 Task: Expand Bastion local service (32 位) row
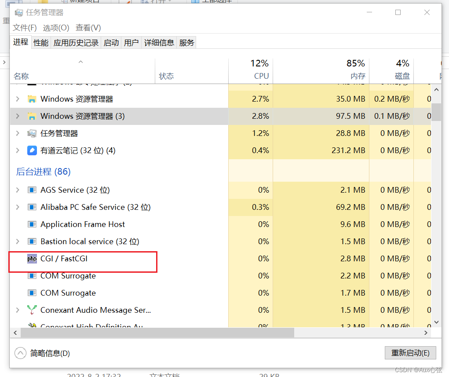click(x=18, y=242)
